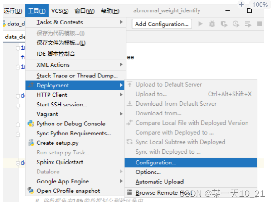
Task: Select Sync Python Requirements...
Action: click(76, 133)
